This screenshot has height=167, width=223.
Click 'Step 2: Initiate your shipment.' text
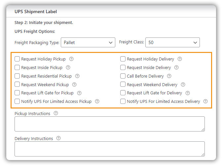[x=44, y=23]
